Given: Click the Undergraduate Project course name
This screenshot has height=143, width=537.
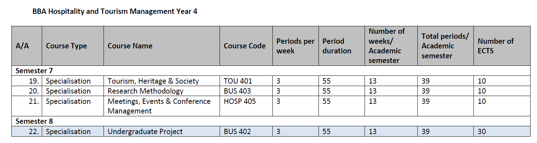Looking at the screenshot, I should (145, 132).
